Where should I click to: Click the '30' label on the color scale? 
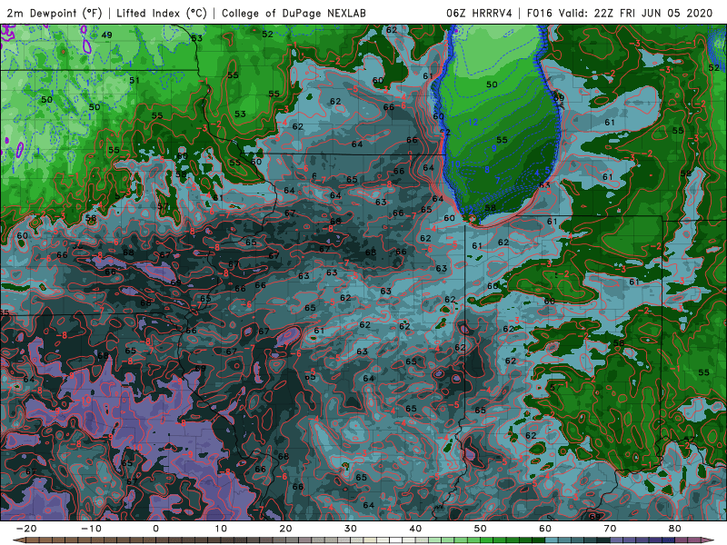pos(351,529)
